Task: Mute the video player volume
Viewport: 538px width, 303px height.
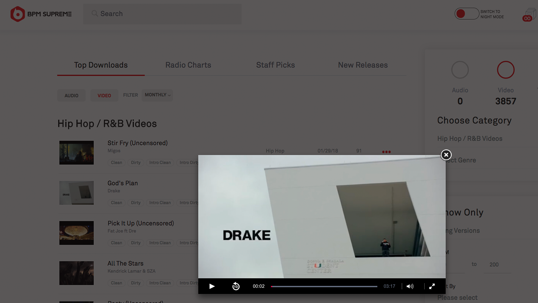Action: coord(410,286)
